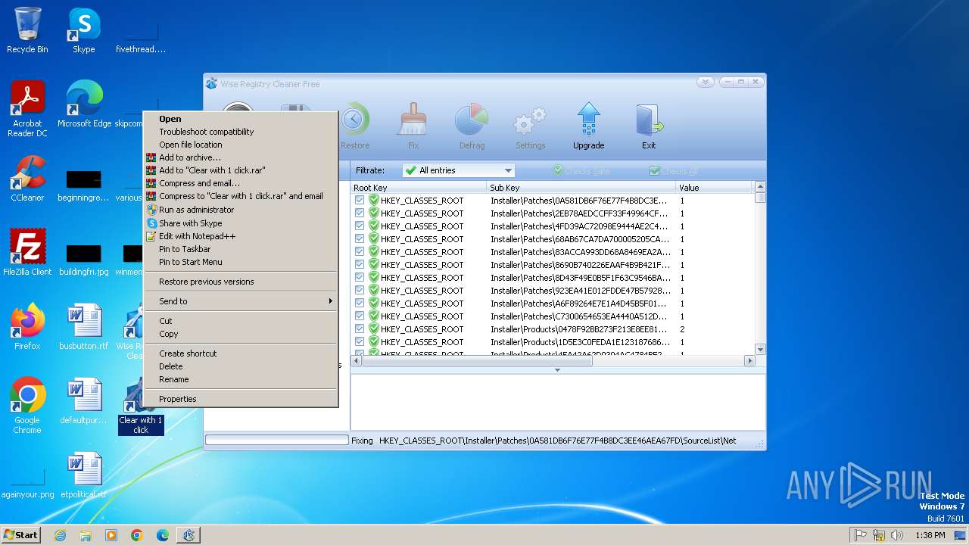Open the Defrag pie-chart icon
Screen dimensions: 969x545
[472, 127]
